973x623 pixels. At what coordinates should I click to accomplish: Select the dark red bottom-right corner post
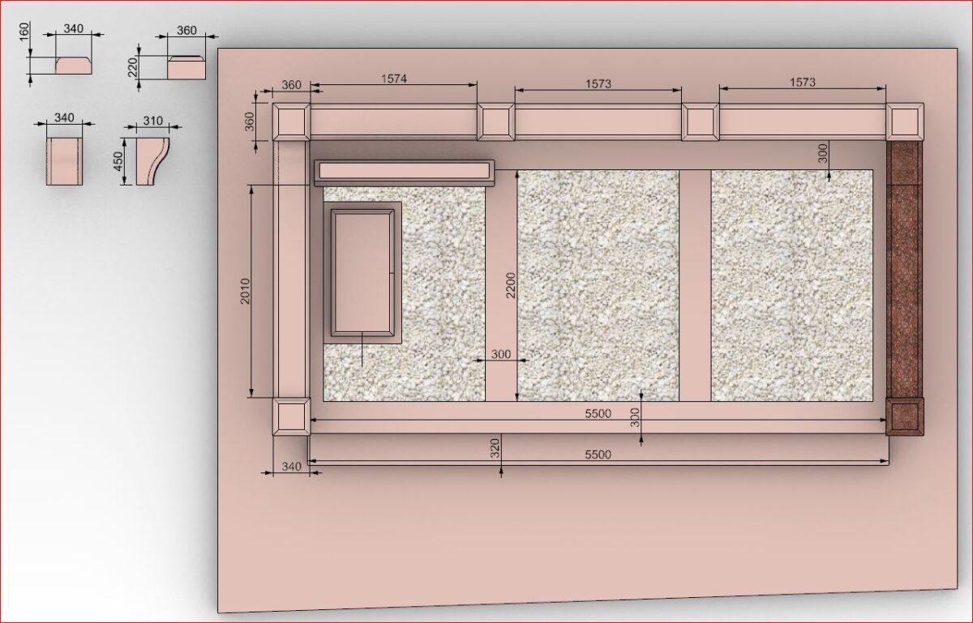(905, 416)
